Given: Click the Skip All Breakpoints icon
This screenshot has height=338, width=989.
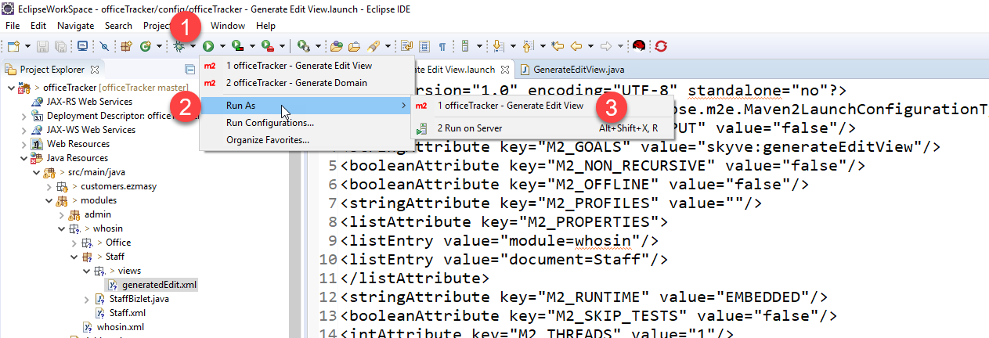Looking at the screenshot, I should point(104,46).
